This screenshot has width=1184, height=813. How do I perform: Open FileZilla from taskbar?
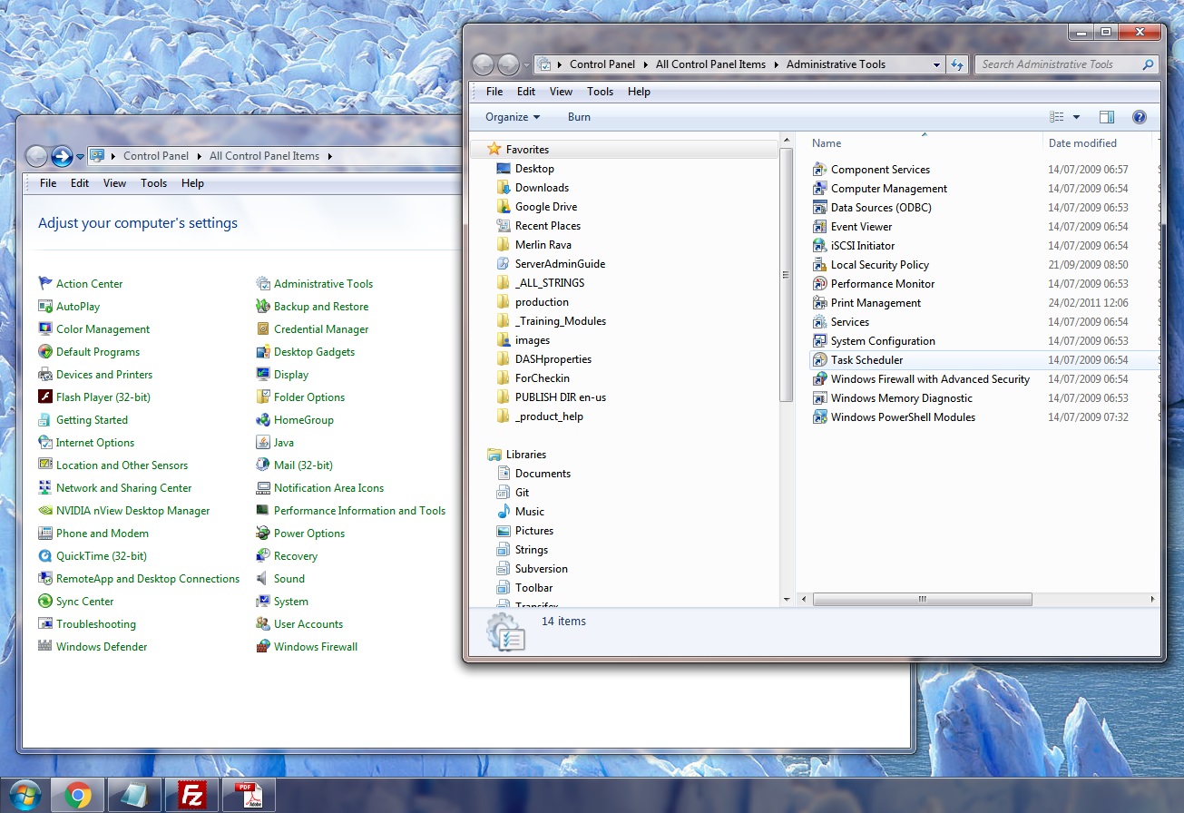pyautogui.click(x=191, y=796)
